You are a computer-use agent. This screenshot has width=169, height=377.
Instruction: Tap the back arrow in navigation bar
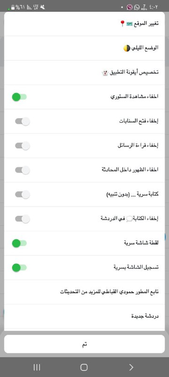pyautogui.click(x=131, y=367)
